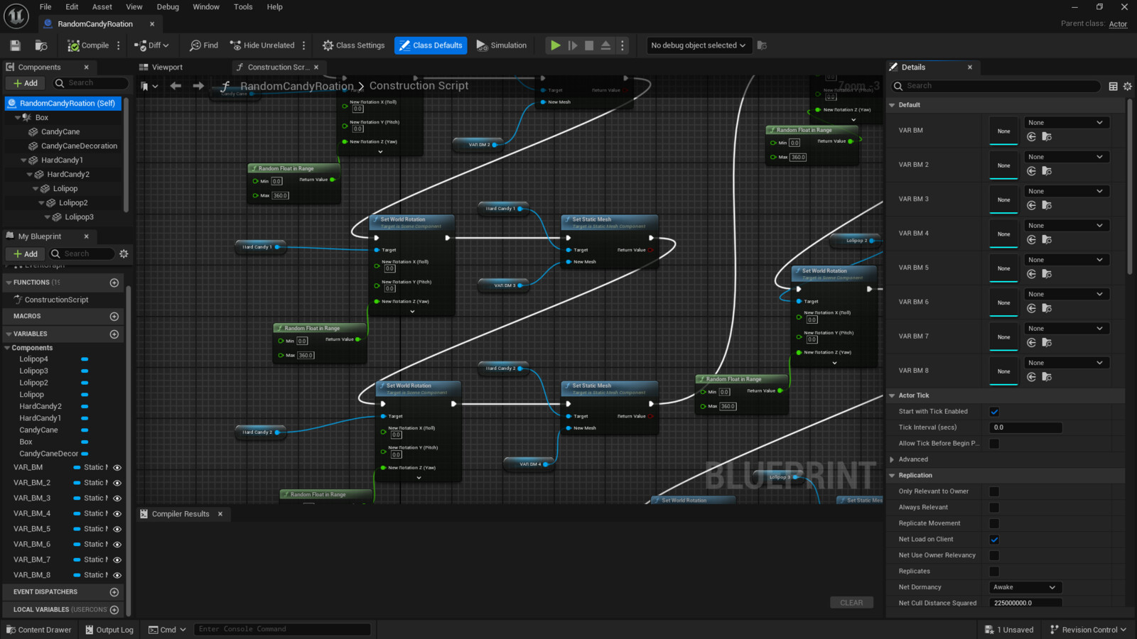Click the Eject button in toolbar
Viewport: 1137px width, 639px height.
[605, 45]
